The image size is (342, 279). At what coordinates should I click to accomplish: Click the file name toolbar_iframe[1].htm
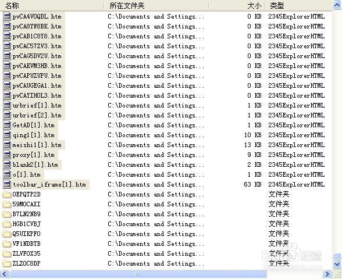point(49,184)
